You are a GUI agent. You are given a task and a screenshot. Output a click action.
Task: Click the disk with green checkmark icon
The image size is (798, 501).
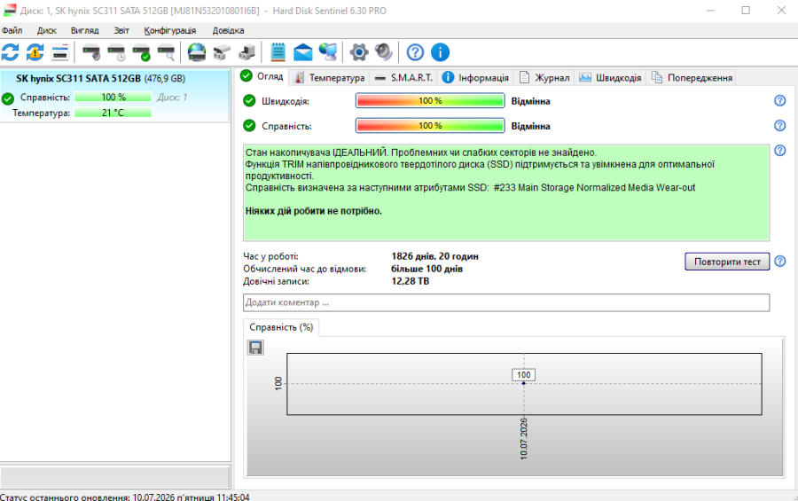coord(142,52)
